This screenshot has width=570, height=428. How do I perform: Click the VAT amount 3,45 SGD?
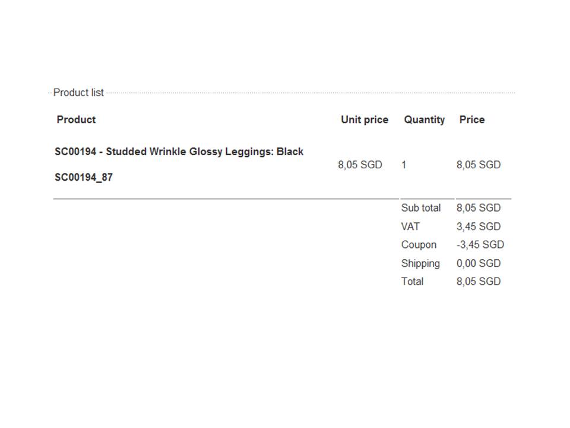(478, 226)
